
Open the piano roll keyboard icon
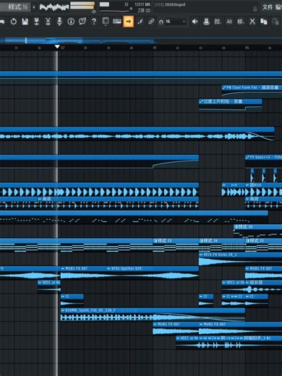tap(117, 22)
